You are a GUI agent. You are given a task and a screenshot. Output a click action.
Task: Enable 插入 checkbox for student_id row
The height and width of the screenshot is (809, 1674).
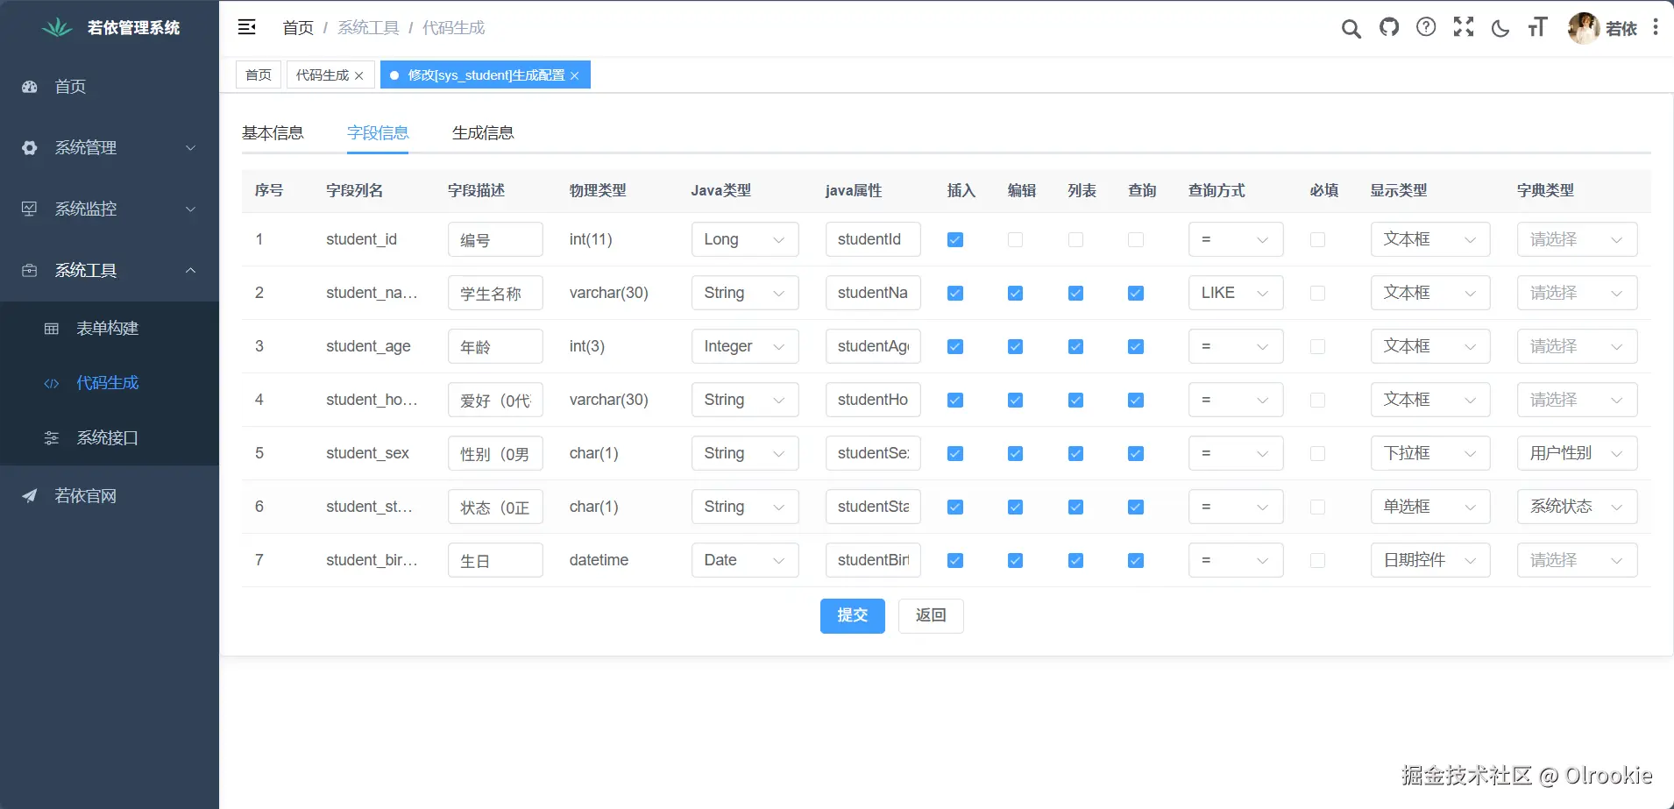point(954,239)
